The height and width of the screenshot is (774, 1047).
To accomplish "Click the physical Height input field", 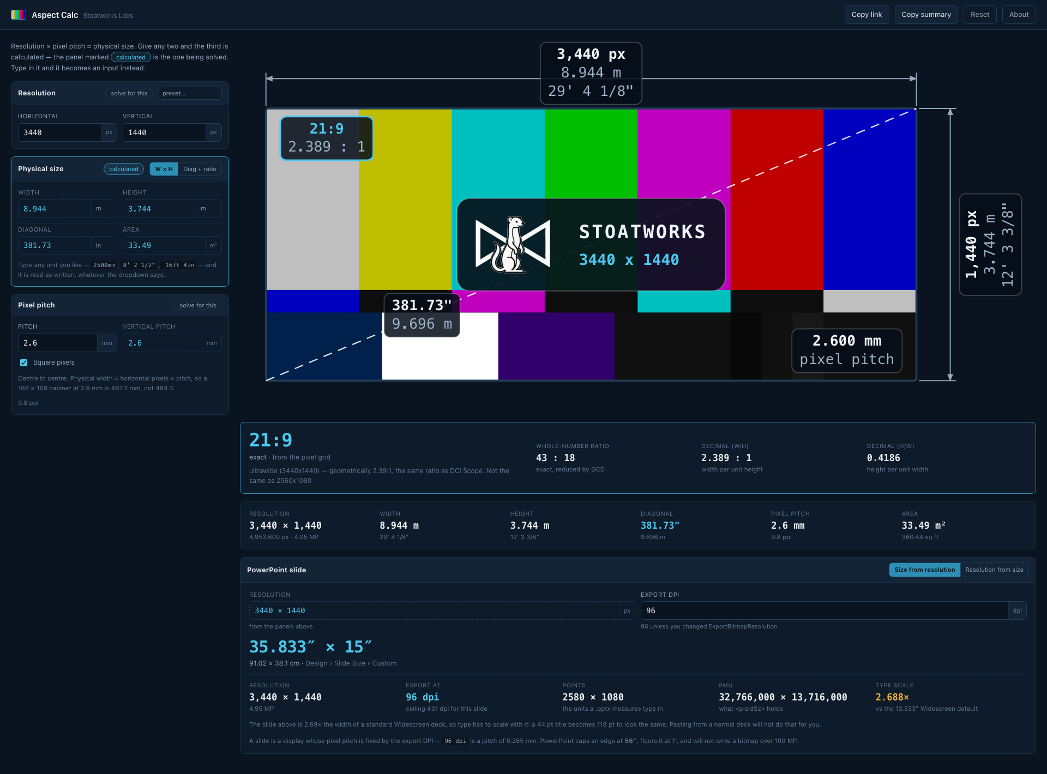I will coord(159,209).
